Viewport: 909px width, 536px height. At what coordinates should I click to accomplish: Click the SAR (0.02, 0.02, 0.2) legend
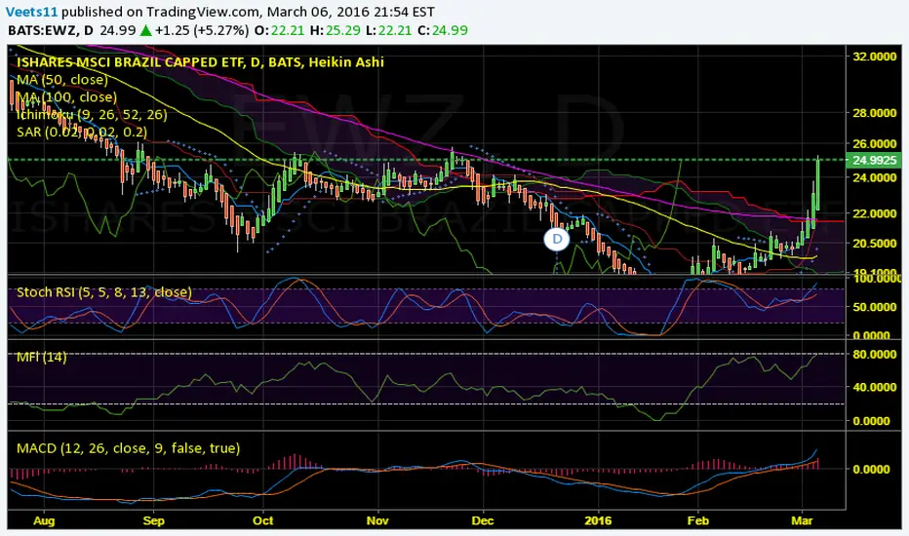click(x=82, y=132)
